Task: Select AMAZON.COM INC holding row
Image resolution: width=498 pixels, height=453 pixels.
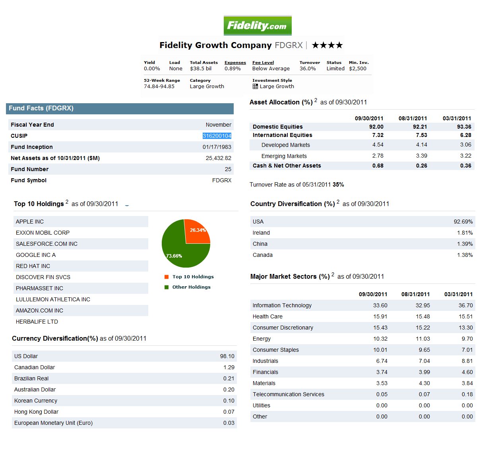Action: click(x=81, y=310)
